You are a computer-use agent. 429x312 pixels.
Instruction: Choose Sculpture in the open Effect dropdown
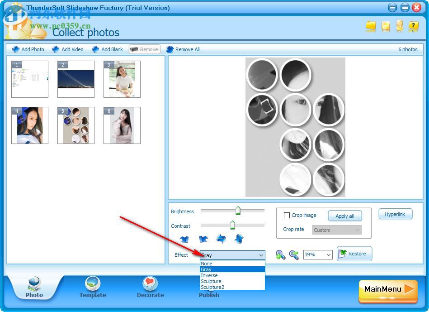[x=211, y=281]
